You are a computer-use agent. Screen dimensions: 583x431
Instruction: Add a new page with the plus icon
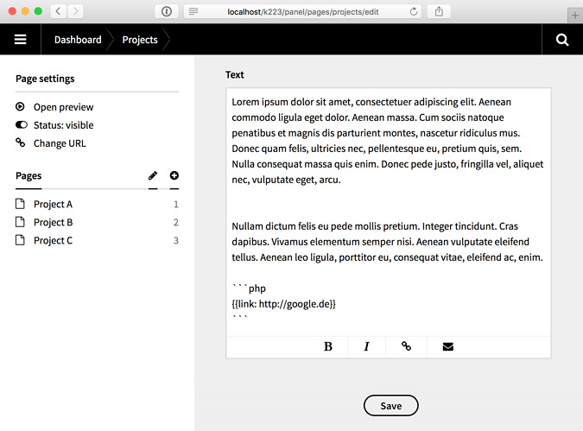click(x=174, y=175)
